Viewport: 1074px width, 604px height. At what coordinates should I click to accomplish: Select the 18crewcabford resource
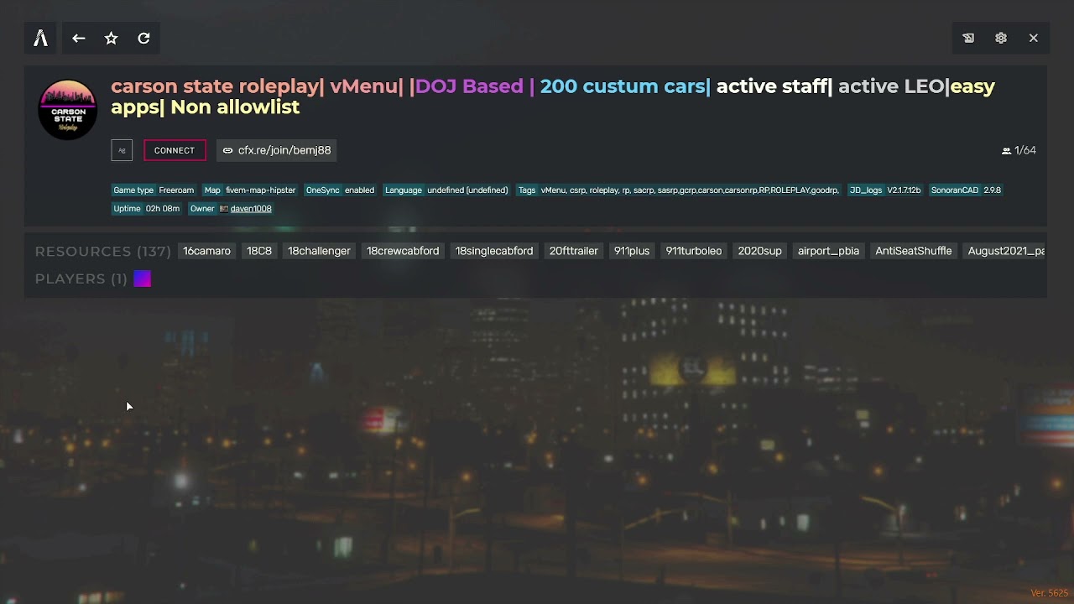click(403, 251)
